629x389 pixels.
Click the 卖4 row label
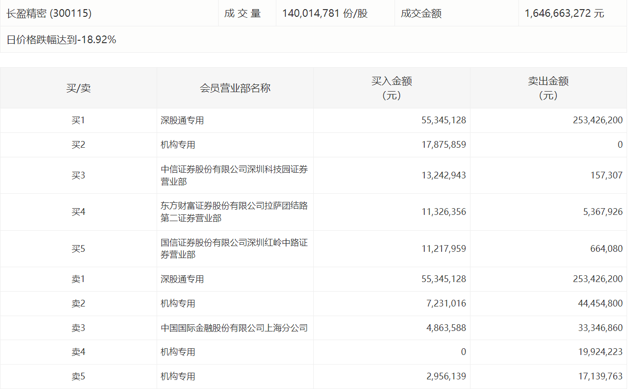pyautogui.click(x=78, y=352)
